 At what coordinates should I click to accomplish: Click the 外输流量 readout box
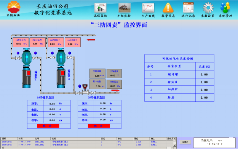[x=97, y=74]
